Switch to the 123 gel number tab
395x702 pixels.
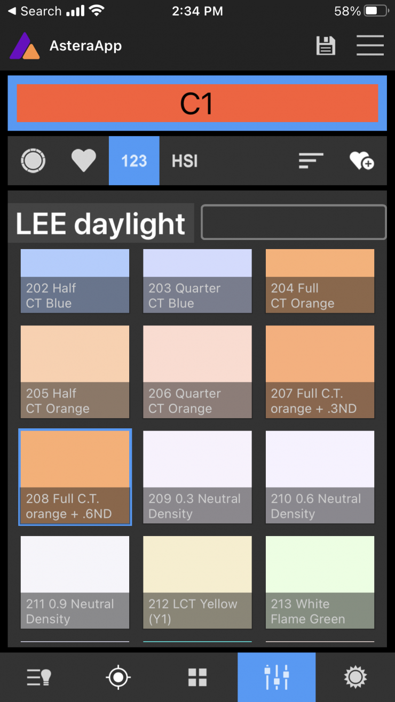pos(134,161)
